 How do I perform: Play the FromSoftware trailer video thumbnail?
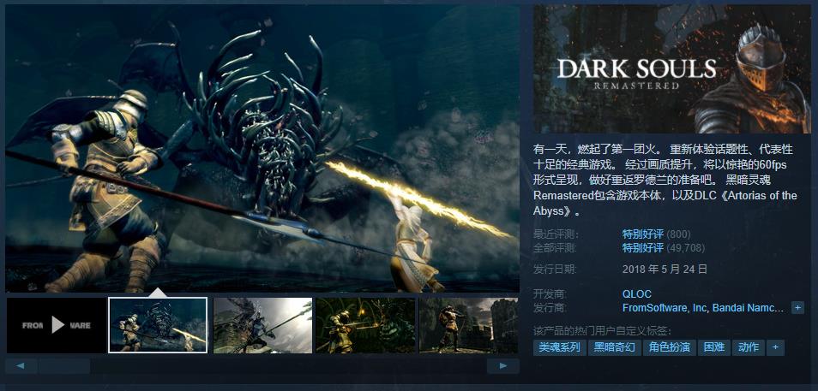(x=57, y=325)
